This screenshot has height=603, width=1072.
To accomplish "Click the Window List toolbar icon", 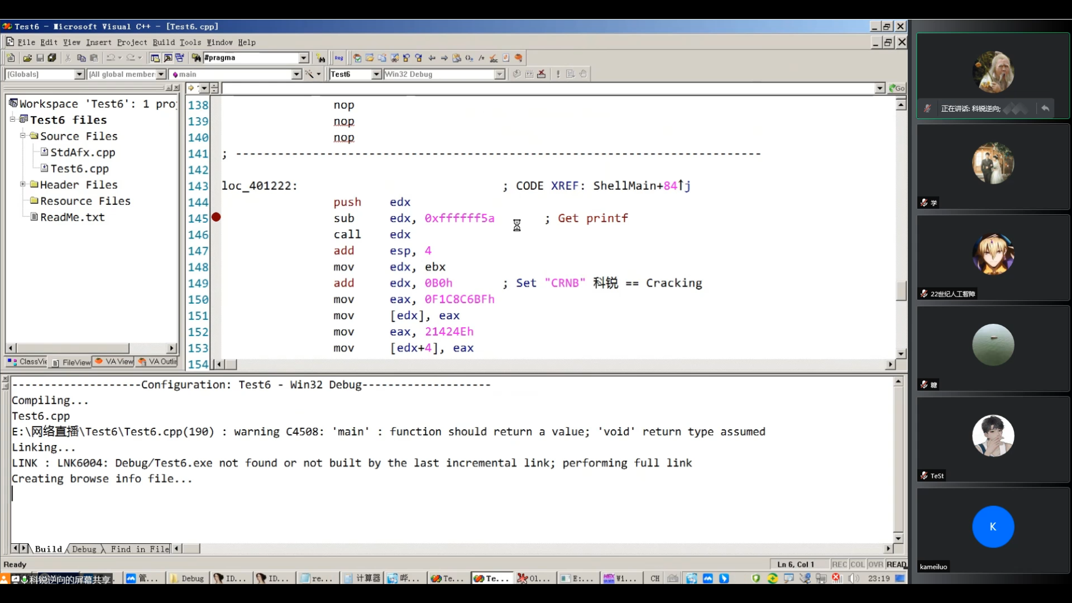I will click(180, 58).
